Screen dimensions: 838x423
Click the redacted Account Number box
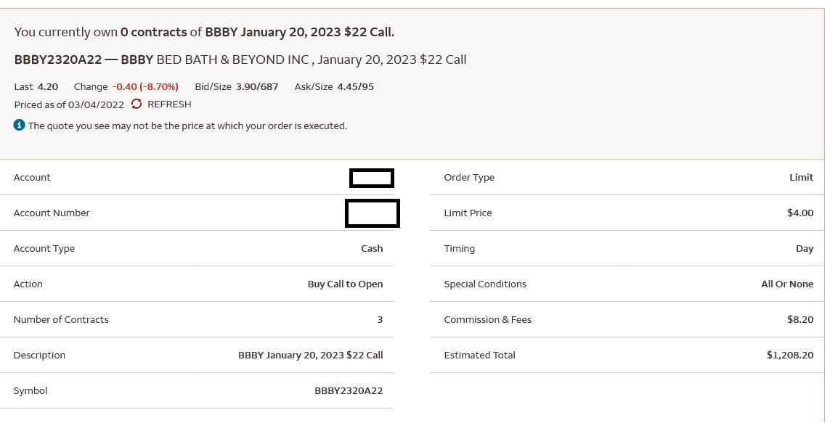[373, 213]
